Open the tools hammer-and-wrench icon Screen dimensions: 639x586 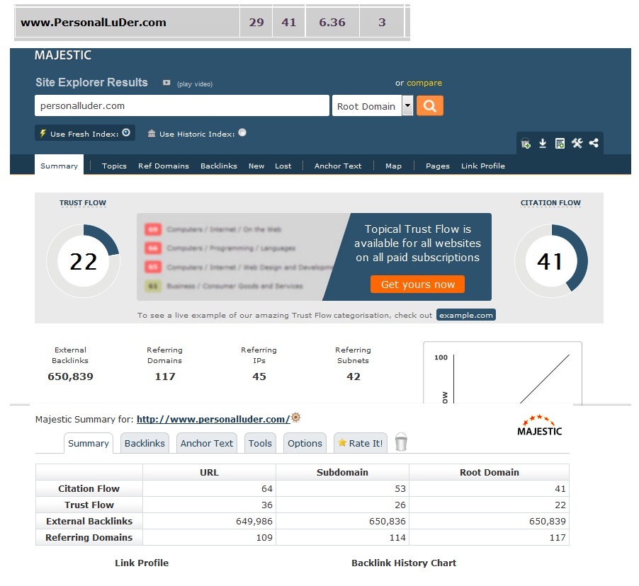pos(577,143)
